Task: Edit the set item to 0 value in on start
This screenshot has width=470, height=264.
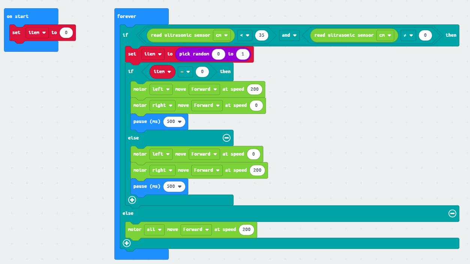Action: coord(66,33)
